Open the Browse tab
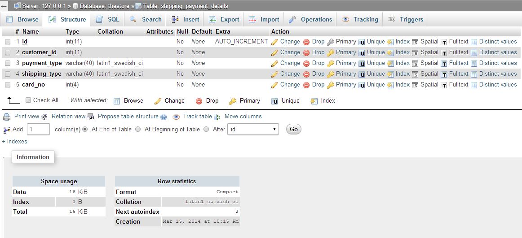Viewport: 522px width, 238px height. coord(22,20)
